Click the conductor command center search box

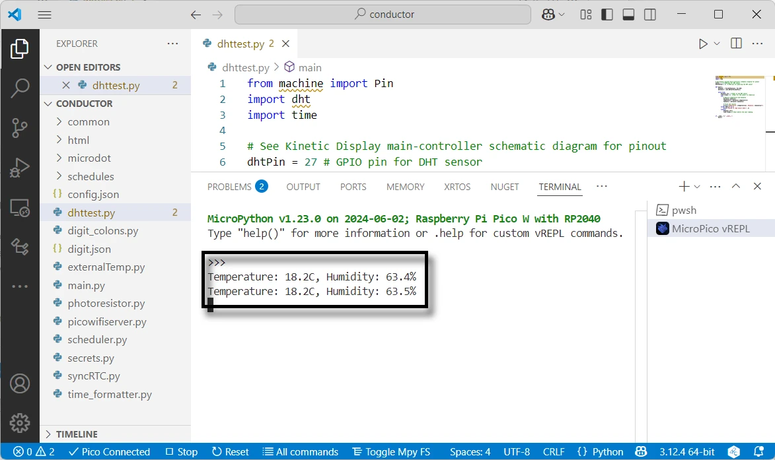tap(383, 15)
